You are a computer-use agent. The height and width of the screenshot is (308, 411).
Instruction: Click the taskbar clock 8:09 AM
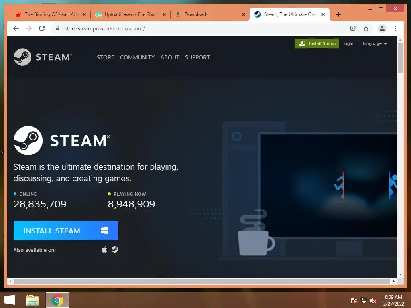pyautogui.click(x=393, y=300)
